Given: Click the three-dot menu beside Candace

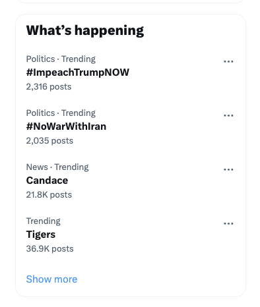Looking at the screenshot, I should [x=228, y=169].
